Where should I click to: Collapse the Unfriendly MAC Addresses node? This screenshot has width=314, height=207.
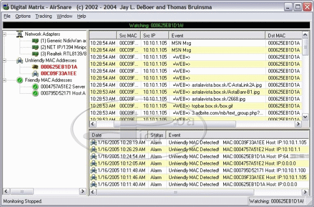pos(5,60)
